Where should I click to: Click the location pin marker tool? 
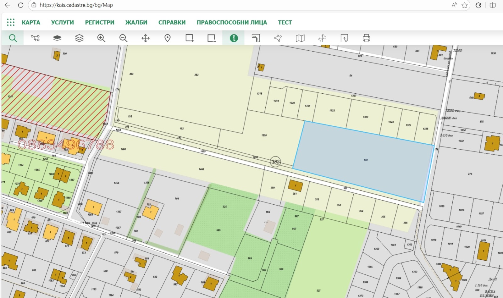pyautogui.click(x=168, y=38)
